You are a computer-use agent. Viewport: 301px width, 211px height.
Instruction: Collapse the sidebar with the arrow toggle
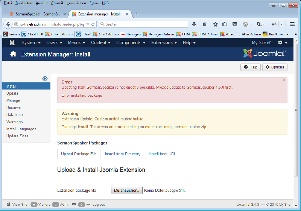point(45,79)
